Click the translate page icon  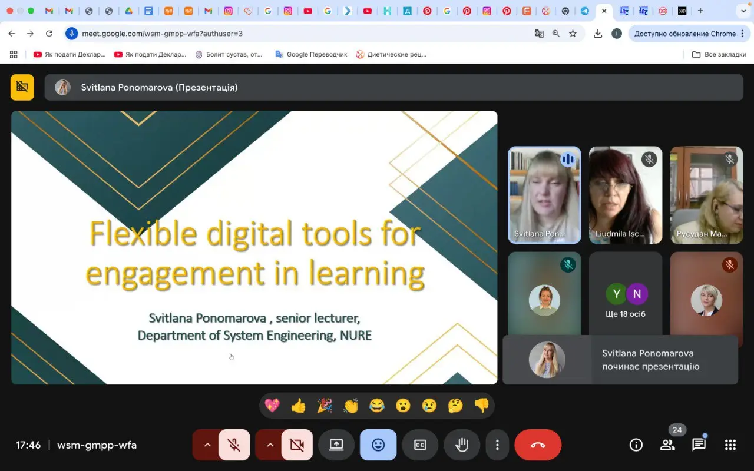point(539,34)
